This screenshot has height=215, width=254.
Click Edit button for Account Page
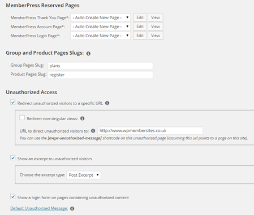pos(140,27)
